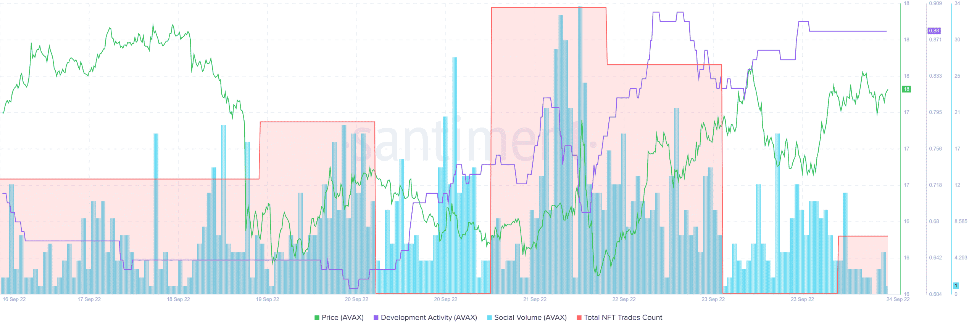Toggle Development Activity (AVAX) legend entry

pos(425,317)
